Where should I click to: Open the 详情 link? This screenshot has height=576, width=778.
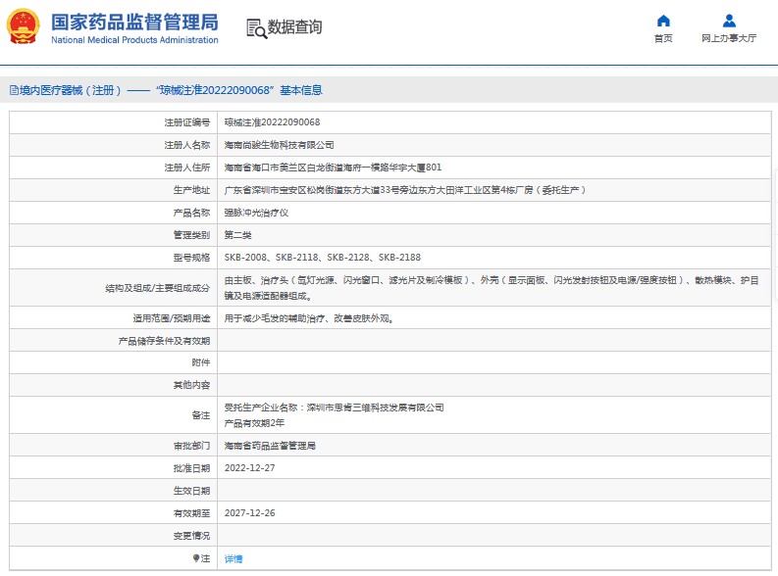(x=233, y=558)
